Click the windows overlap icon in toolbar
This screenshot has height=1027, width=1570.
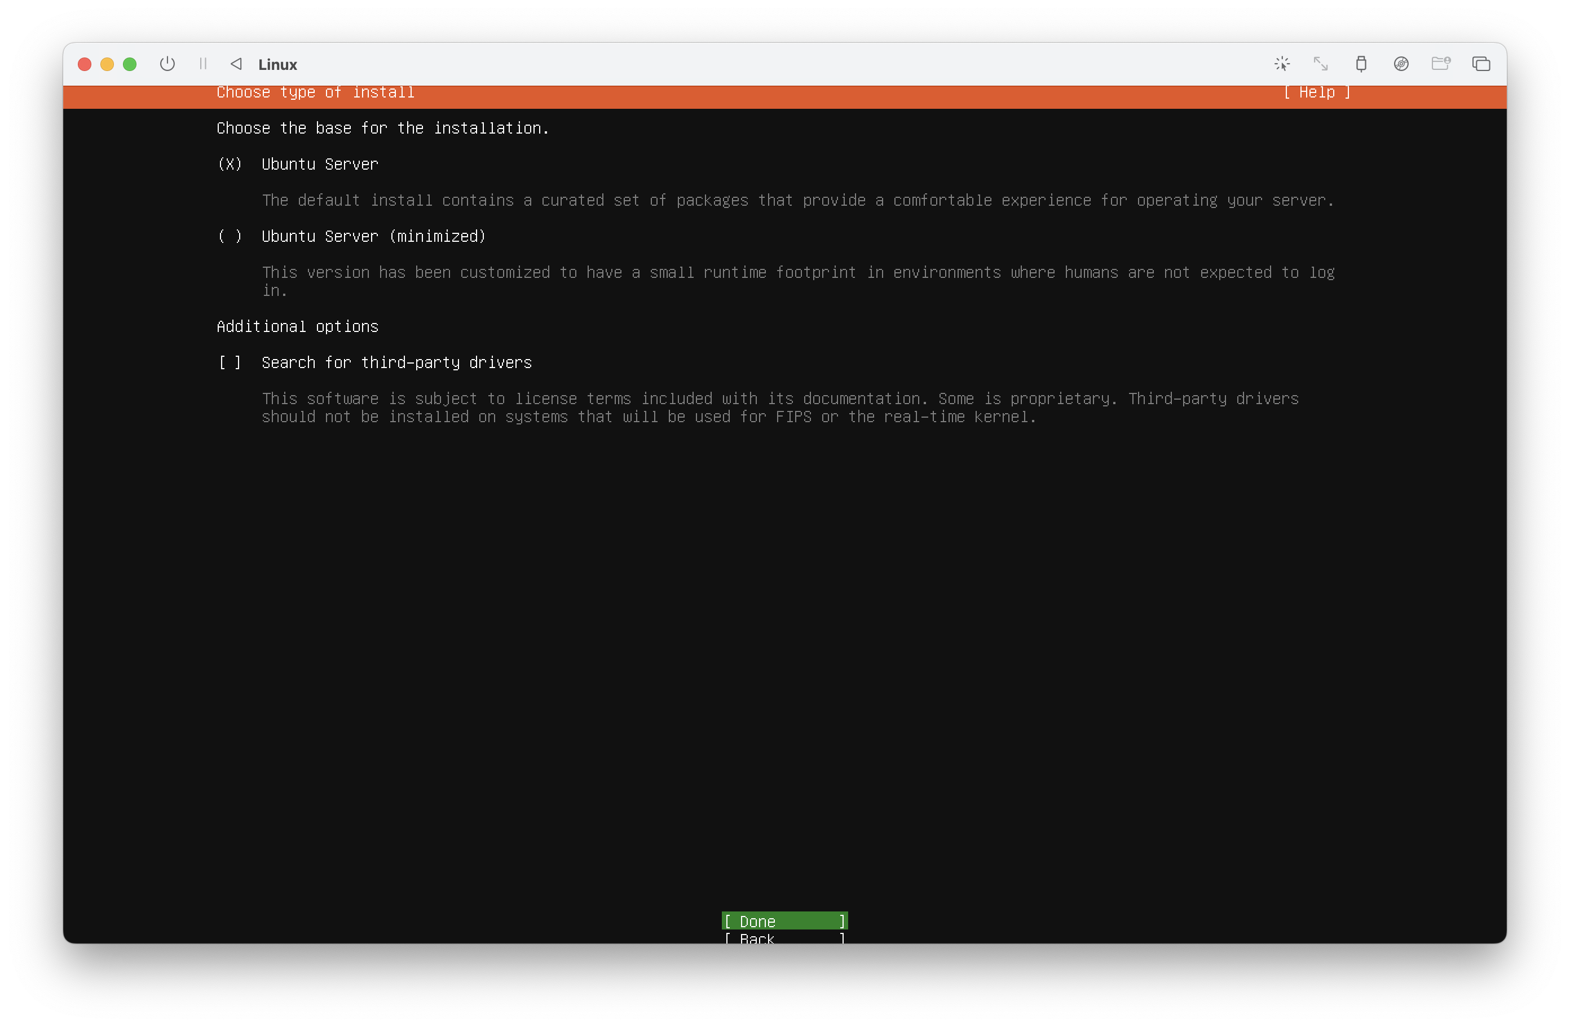pos(1481,64)
